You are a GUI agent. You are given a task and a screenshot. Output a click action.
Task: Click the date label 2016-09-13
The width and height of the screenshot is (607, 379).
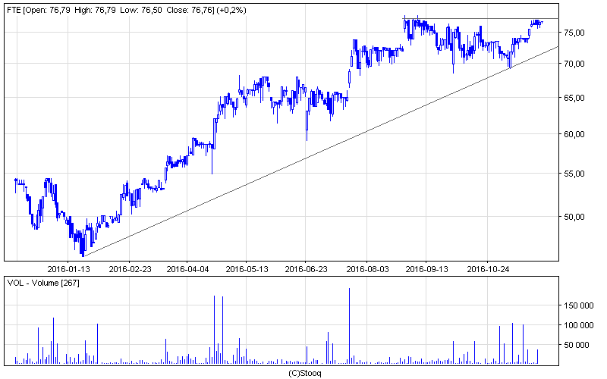pos(426,269)
